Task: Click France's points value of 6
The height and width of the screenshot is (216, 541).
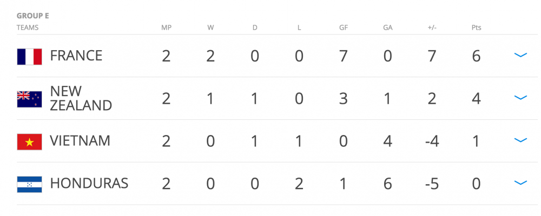Action: 476,56
